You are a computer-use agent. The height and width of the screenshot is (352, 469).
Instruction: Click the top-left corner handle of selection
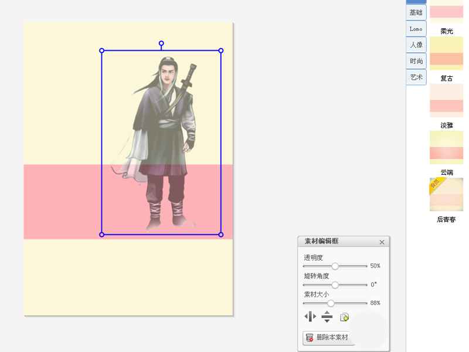101,50
